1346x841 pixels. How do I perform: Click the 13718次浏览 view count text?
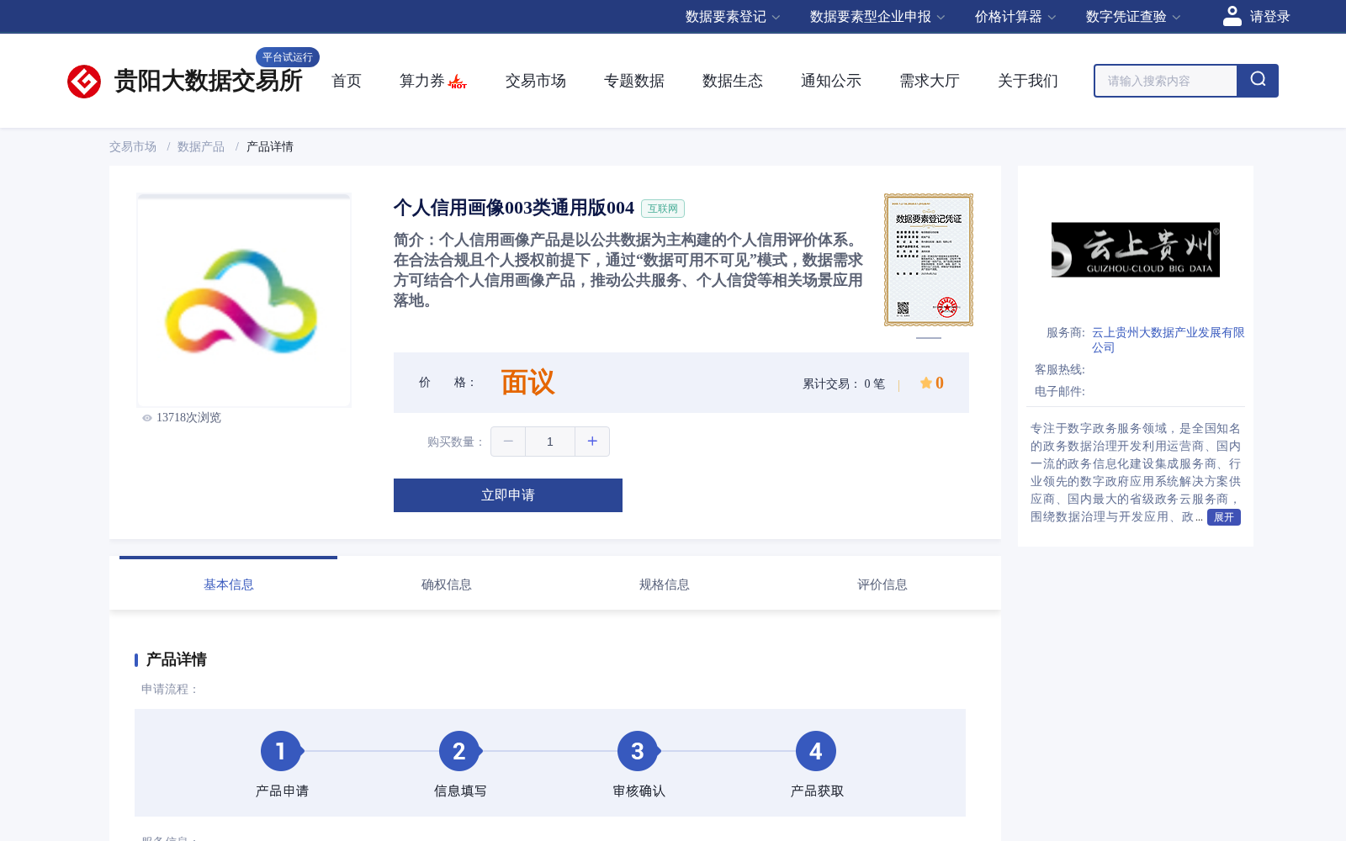(188, 418)
